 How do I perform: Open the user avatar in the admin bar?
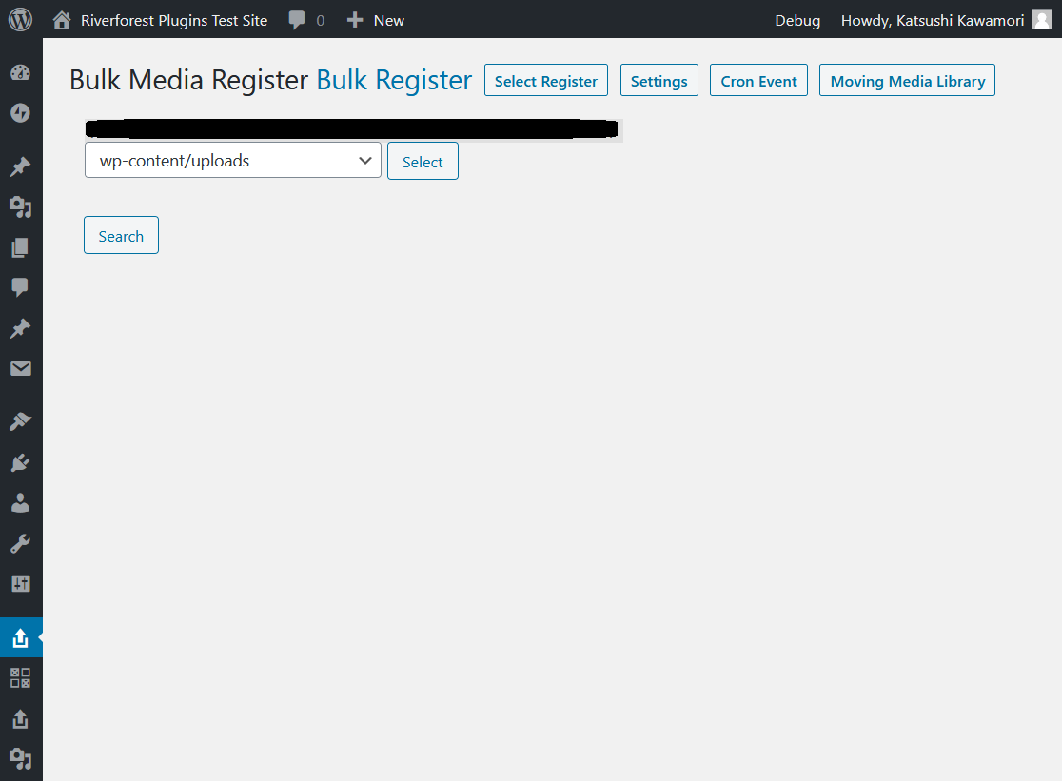click(1042, 20)
